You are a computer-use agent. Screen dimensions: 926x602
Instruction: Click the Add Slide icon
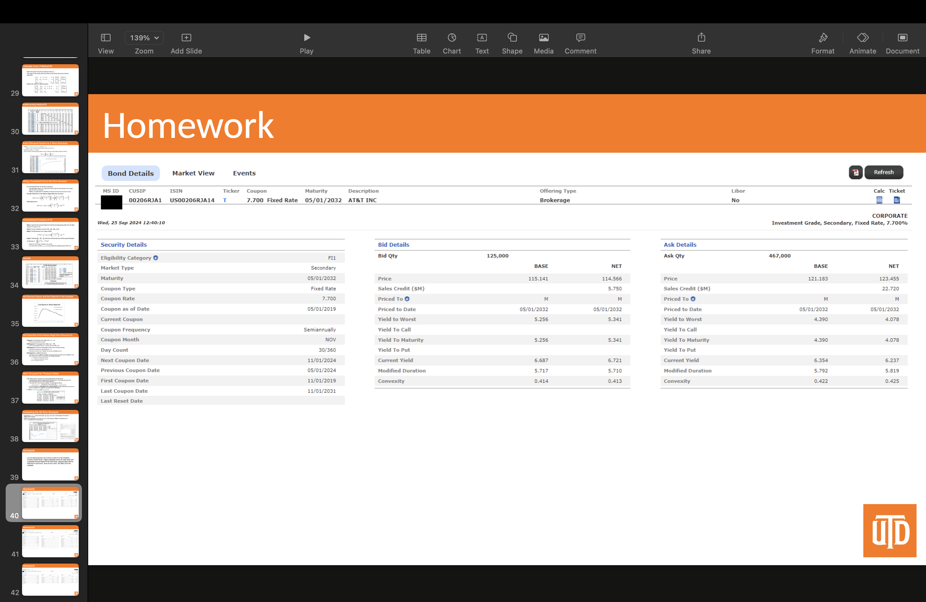point(186,38)
